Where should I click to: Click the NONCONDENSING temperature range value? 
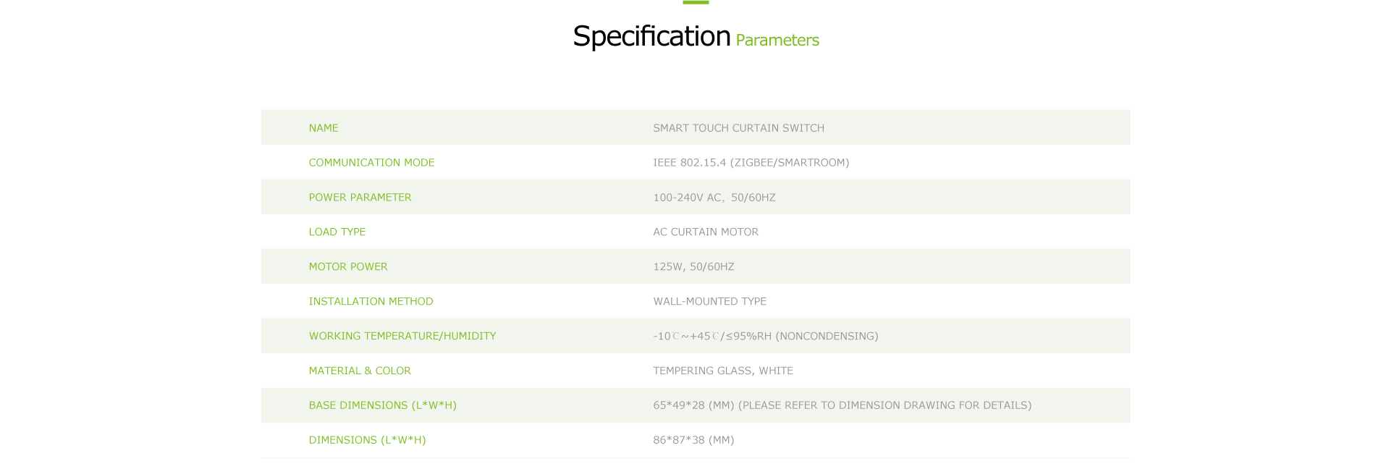click(766, 337)
